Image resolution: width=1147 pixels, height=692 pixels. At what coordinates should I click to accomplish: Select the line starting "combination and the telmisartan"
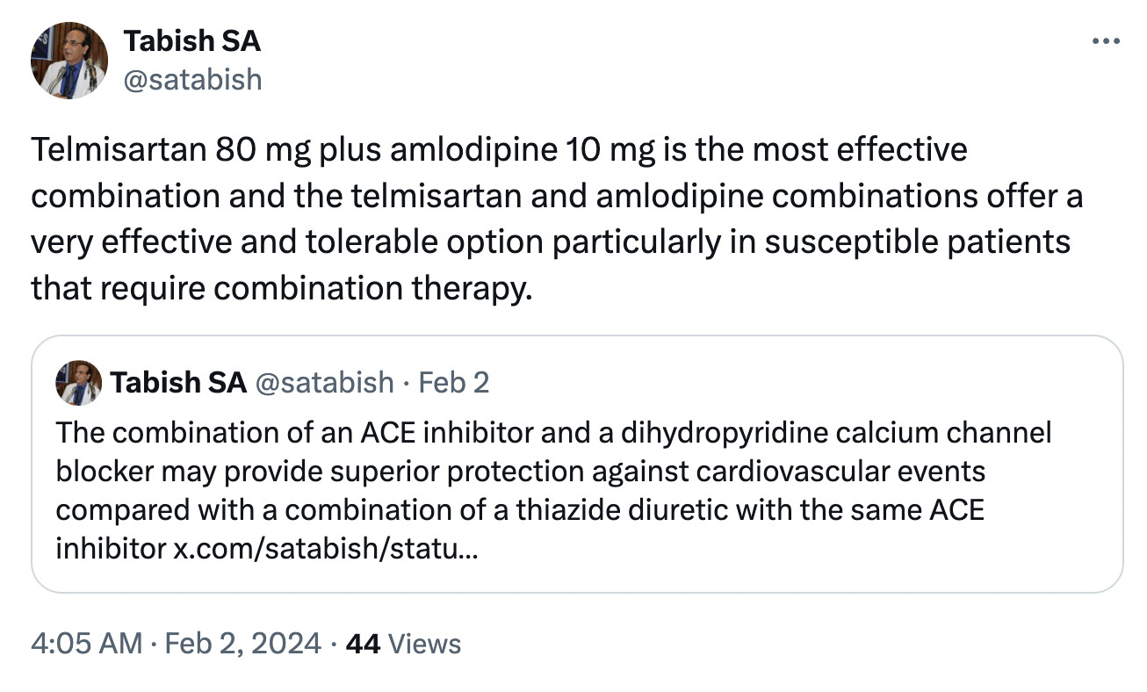pos(557,195)
